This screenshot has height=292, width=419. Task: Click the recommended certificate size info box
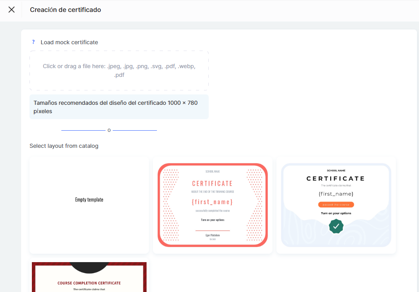[119, 107]
